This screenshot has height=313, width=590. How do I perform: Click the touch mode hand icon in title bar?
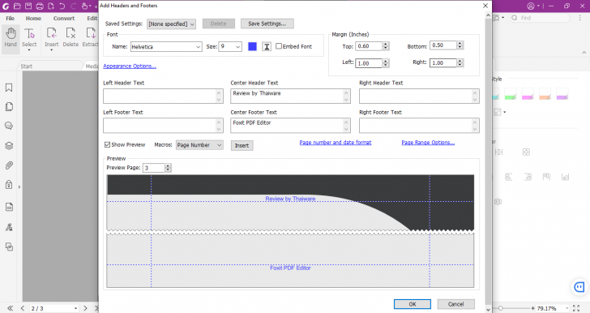coord(85,6)
